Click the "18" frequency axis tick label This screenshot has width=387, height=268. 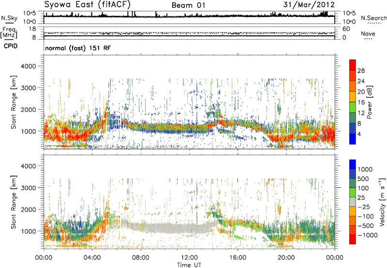pos(32,29)
